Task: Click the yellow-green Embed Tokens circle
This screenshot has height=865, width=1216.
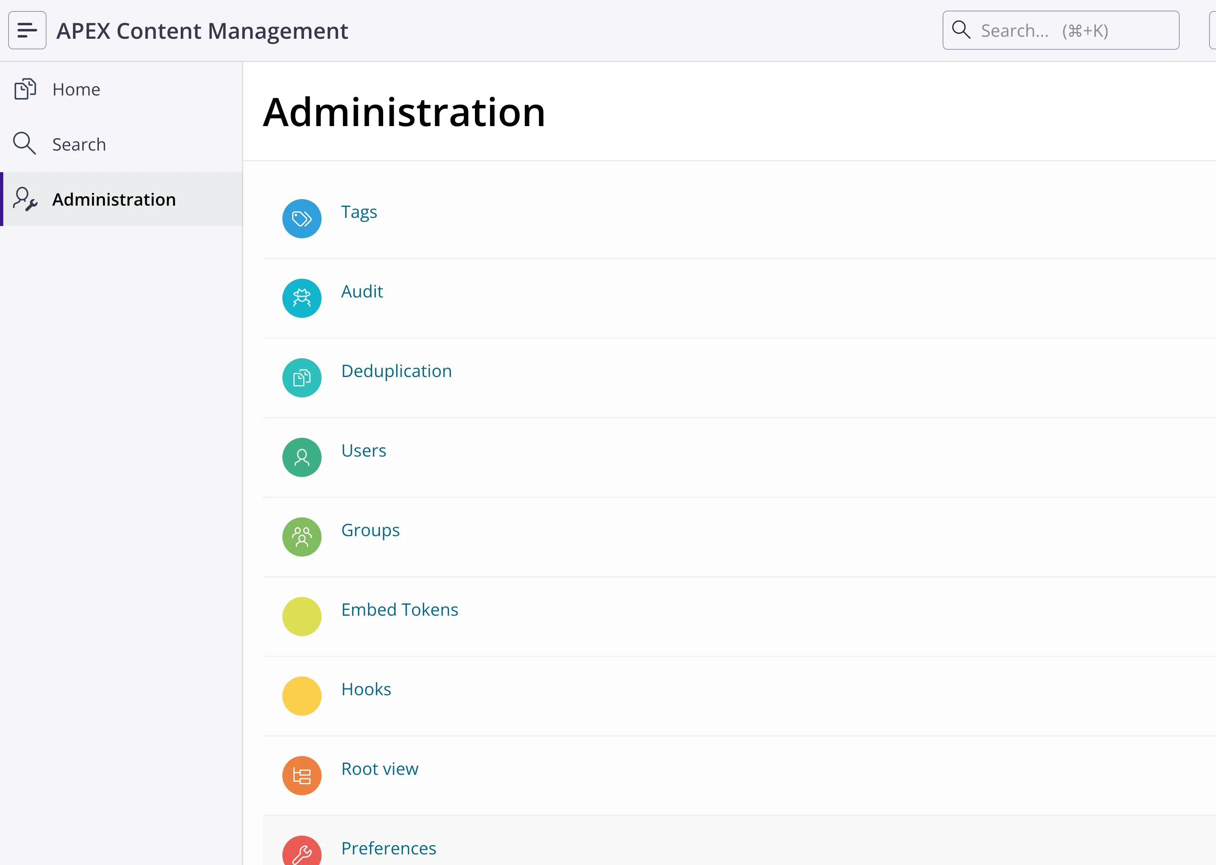Action: [302, 616]
